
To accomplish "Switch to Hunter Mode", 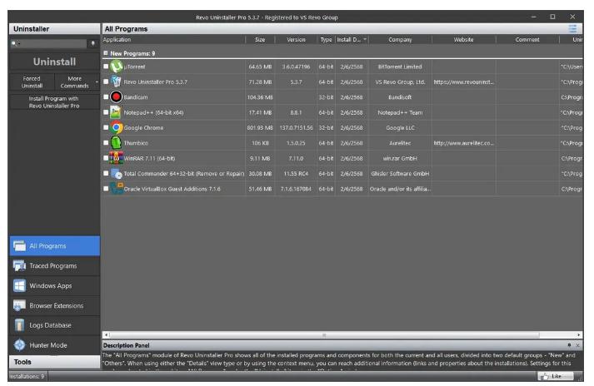I will tap(54, 345).
